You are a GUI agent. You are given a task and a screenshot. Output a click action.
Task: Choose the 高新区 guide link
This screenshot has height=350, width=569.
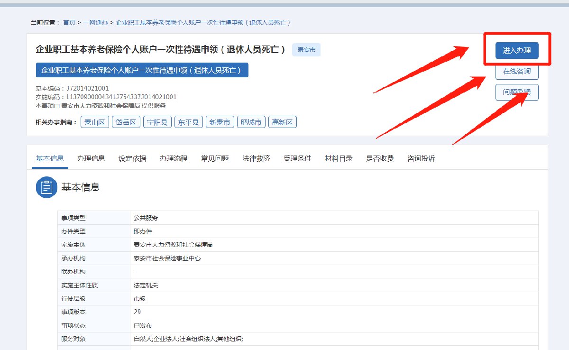(x=283, y=122)
